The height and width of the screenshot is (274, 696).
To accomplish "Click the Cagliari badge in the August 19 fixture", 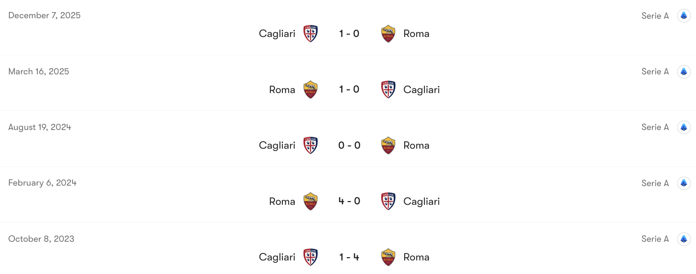I will coord(311,145).
